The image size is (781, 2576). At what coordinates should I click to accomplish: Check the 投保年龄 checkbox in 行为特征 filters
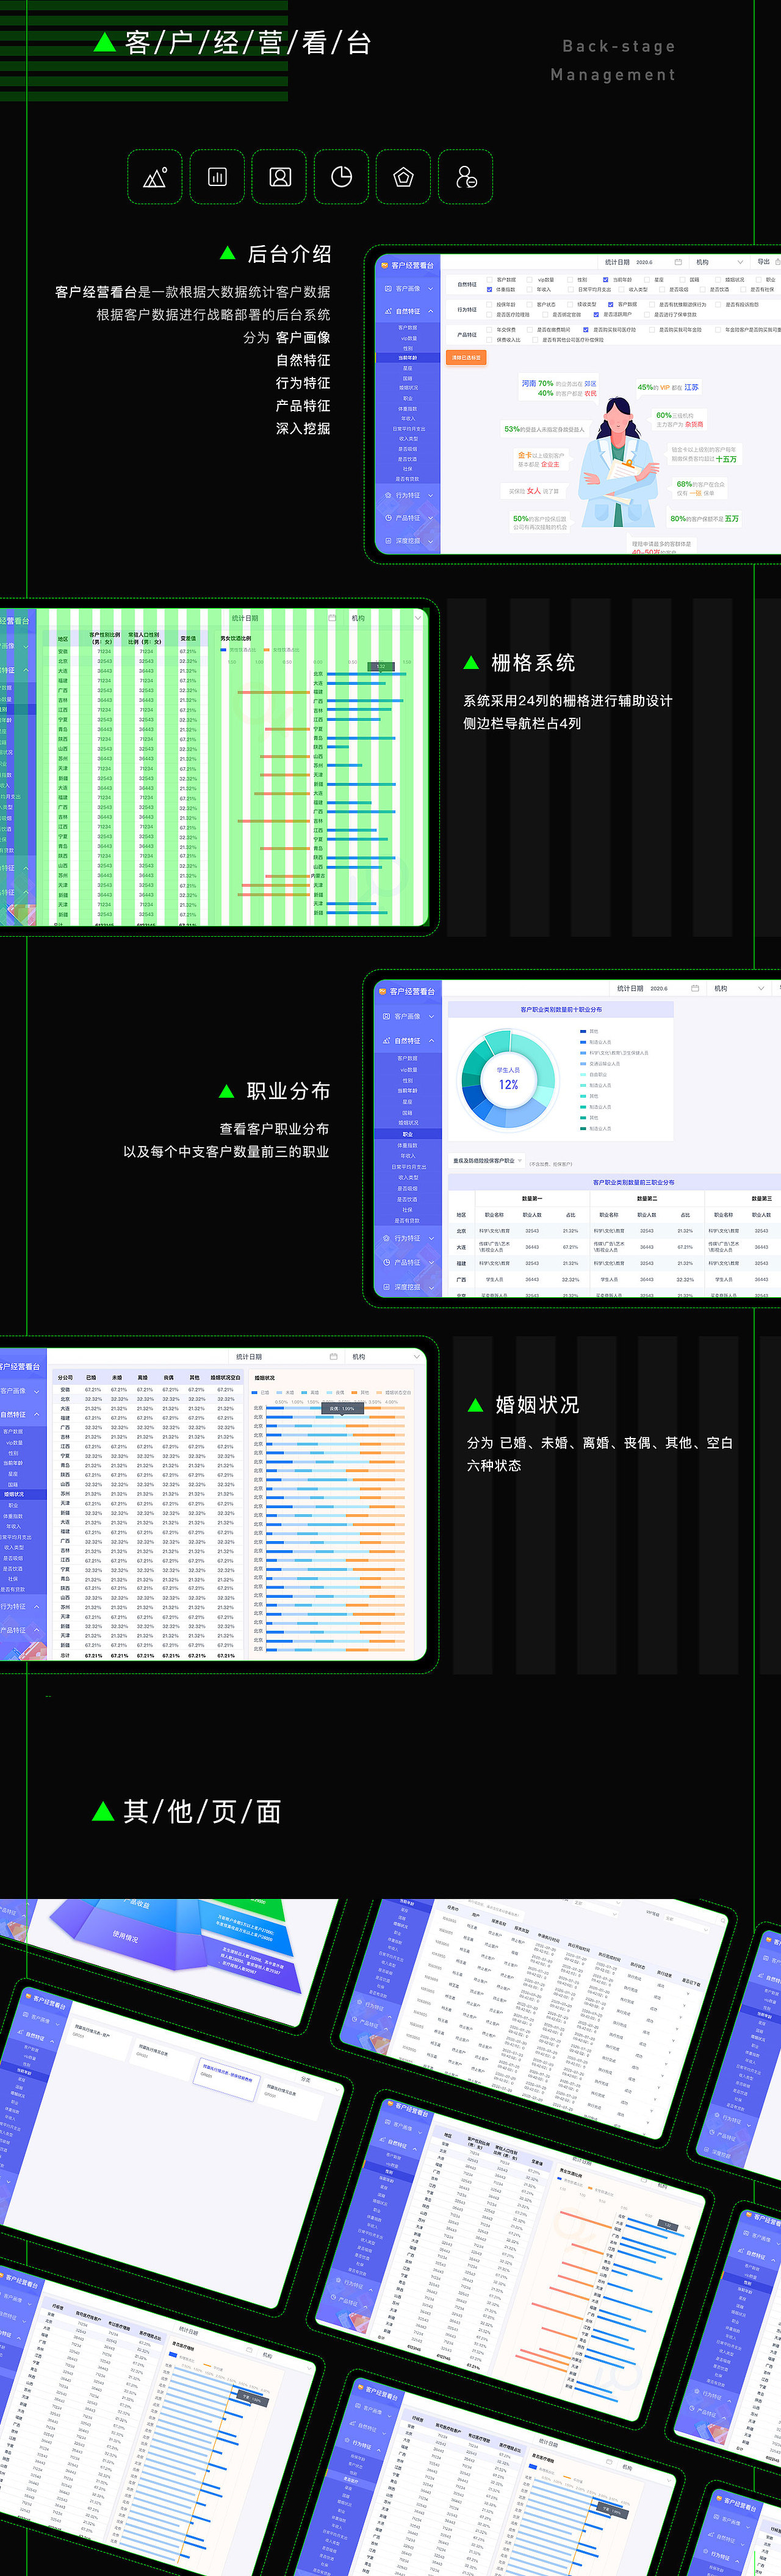point(489,304)
